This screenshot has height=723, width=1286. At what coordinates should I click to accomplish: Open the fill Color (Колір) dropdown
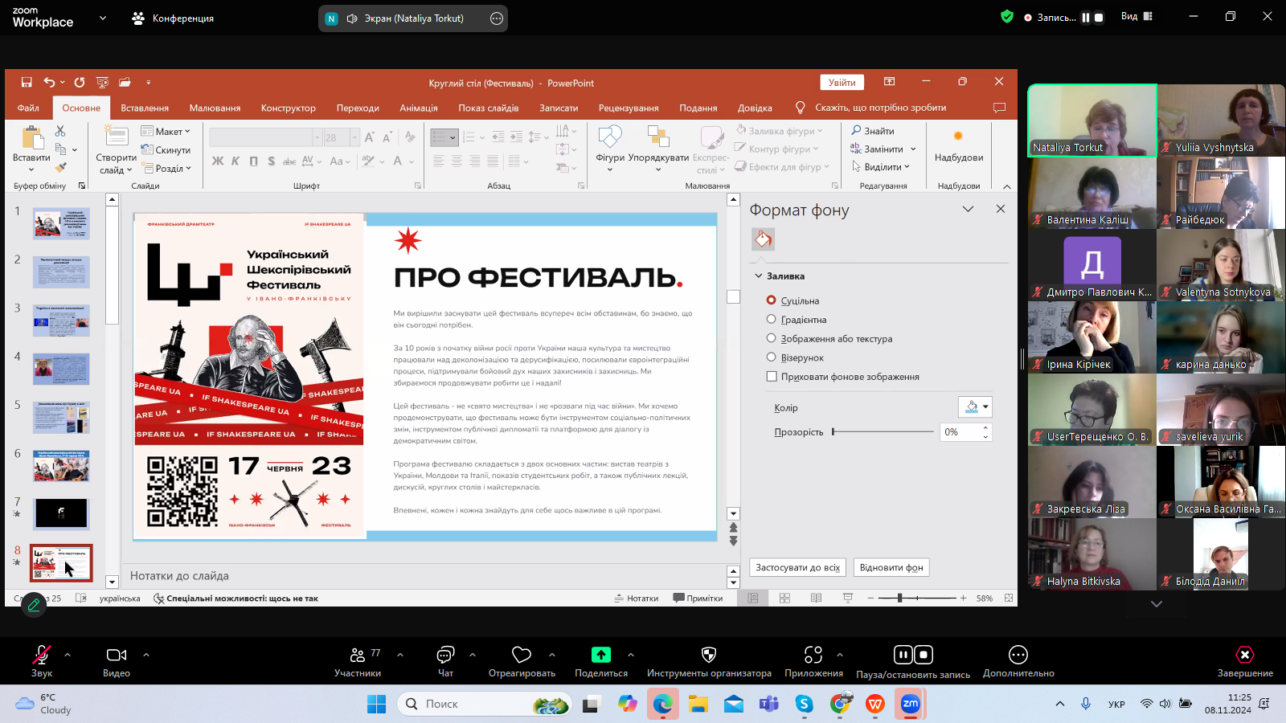(x=975, y=407)
